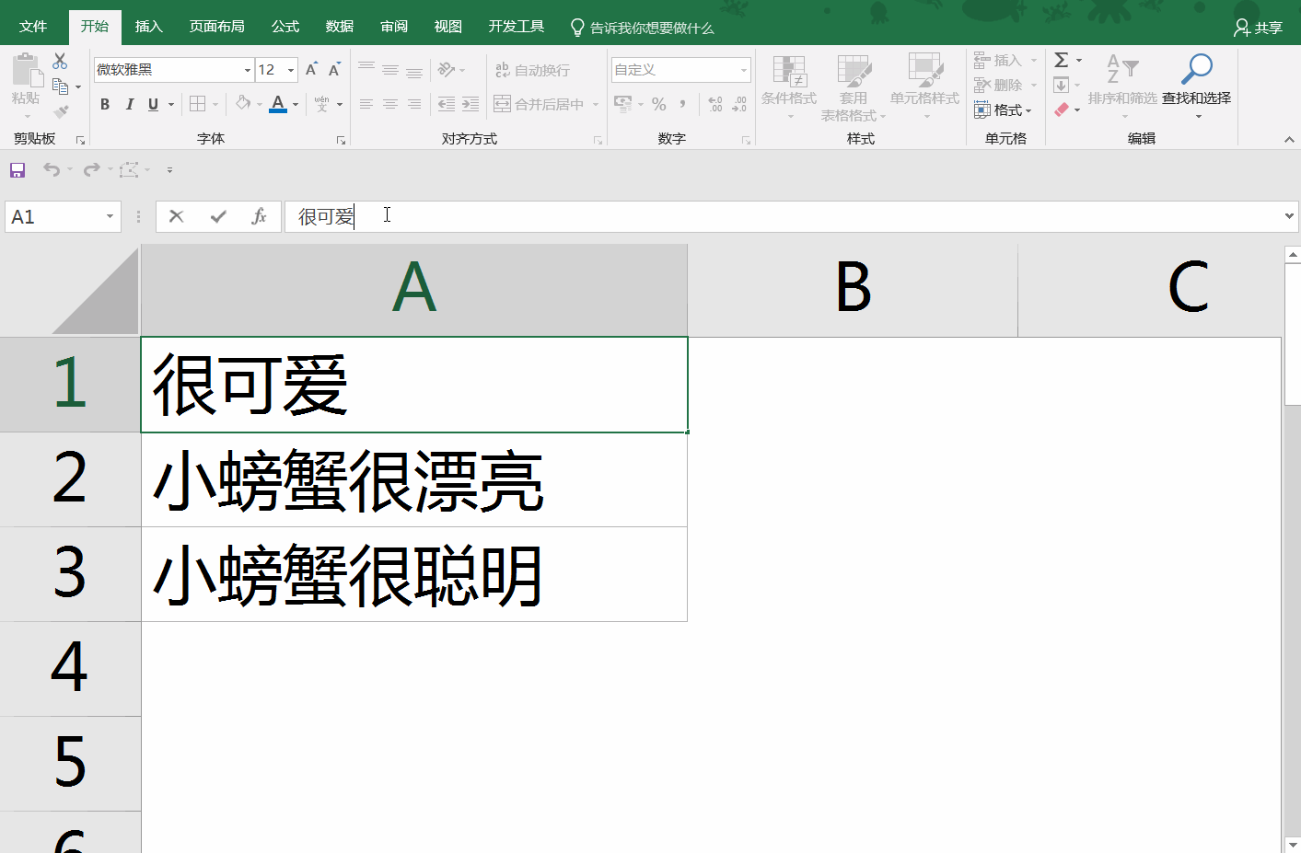Screen dimensions: 1301x853
Task: Apply the font color A button
Action: (278, 104)
